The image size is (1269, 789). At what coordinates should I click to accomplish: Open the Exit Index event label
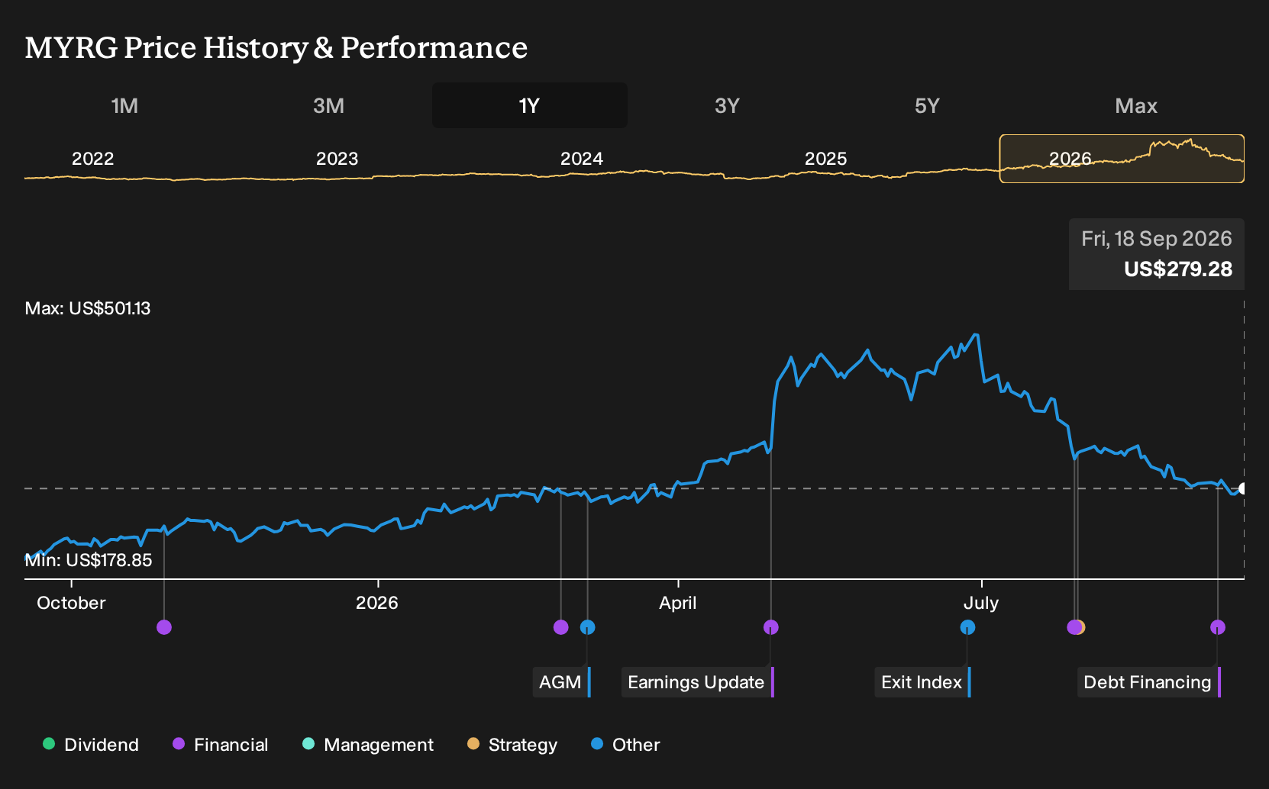[x=922, y=682]
